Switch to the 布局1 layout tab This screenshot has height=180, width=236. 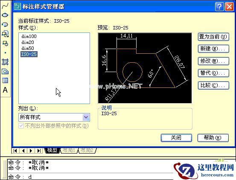click(x=69, y=150)
